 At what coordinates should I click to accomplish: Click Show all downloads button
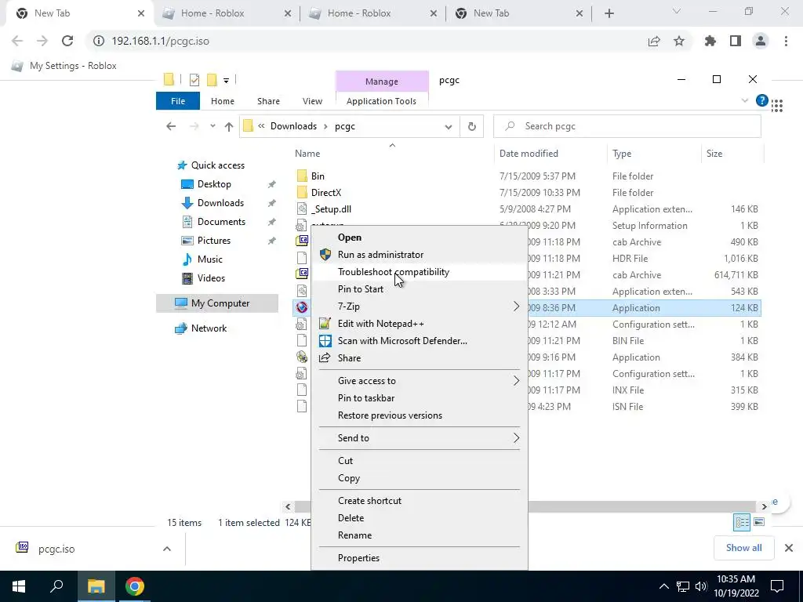(x=743, y=548)
